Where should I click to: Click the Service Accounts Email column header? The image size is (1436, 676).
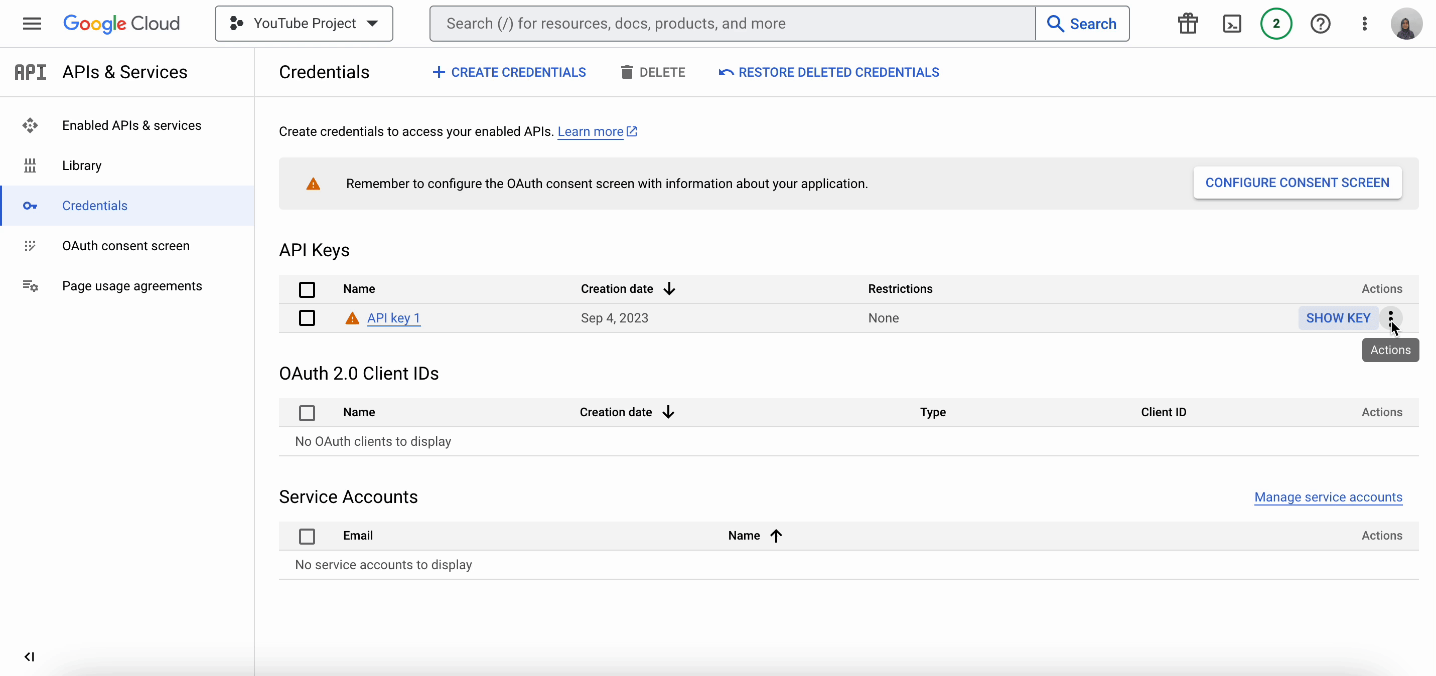coord(358,536)
